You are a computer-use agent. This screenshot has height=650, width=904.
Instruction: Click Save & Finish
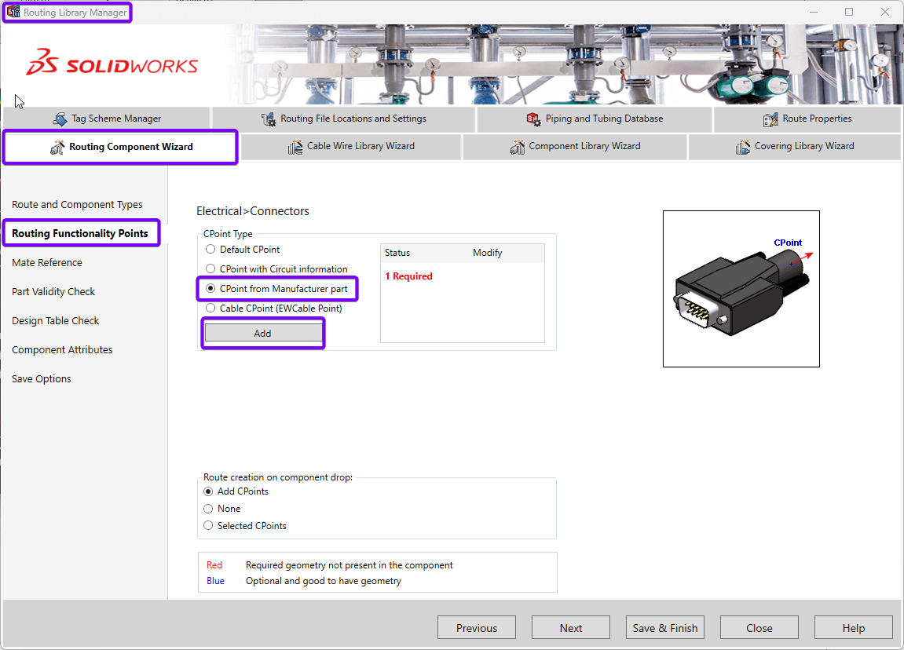tap(664, 627)
